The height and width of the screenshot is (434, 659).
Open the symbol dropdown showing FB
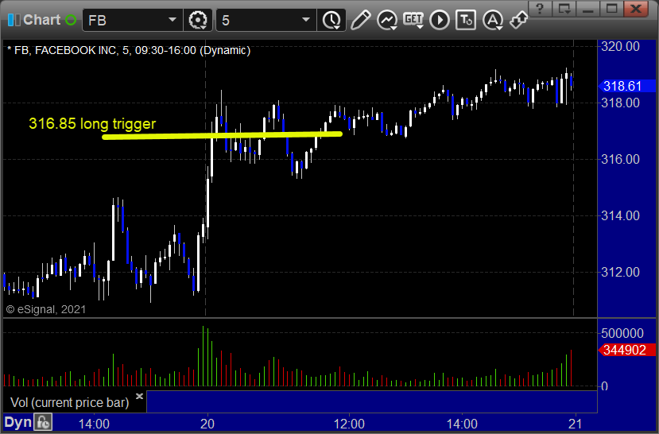pyautogui.click(x=133, y=20)
